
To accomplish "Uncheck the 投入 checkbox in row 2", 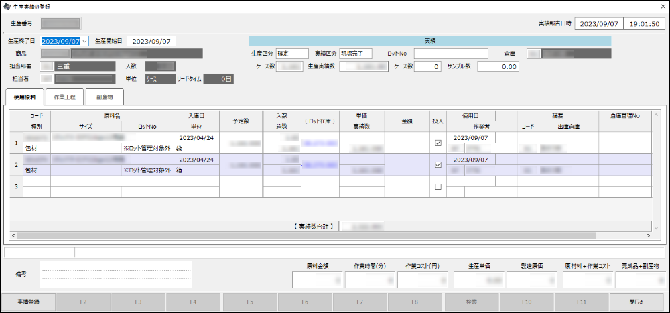I will point(438,165).
